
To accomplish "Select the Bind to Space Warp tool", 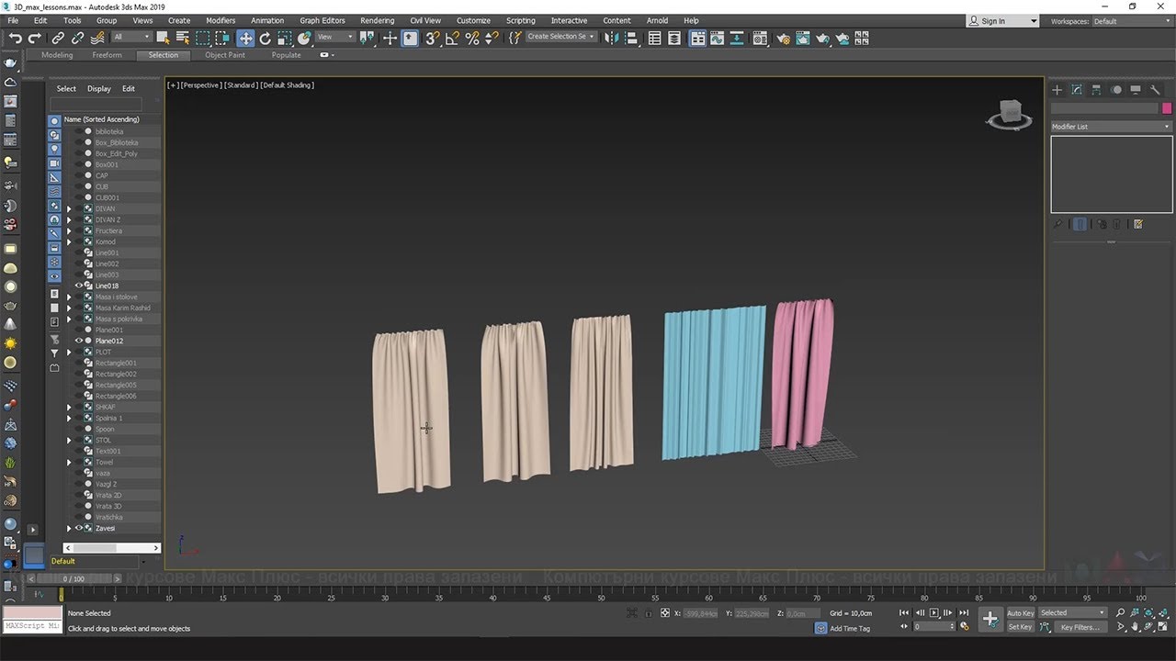I will point(97,38).
